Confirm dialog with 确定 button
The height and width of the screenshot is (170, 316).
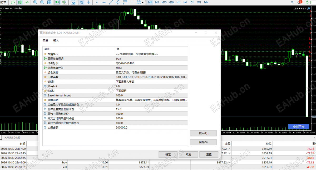point(168,154)
